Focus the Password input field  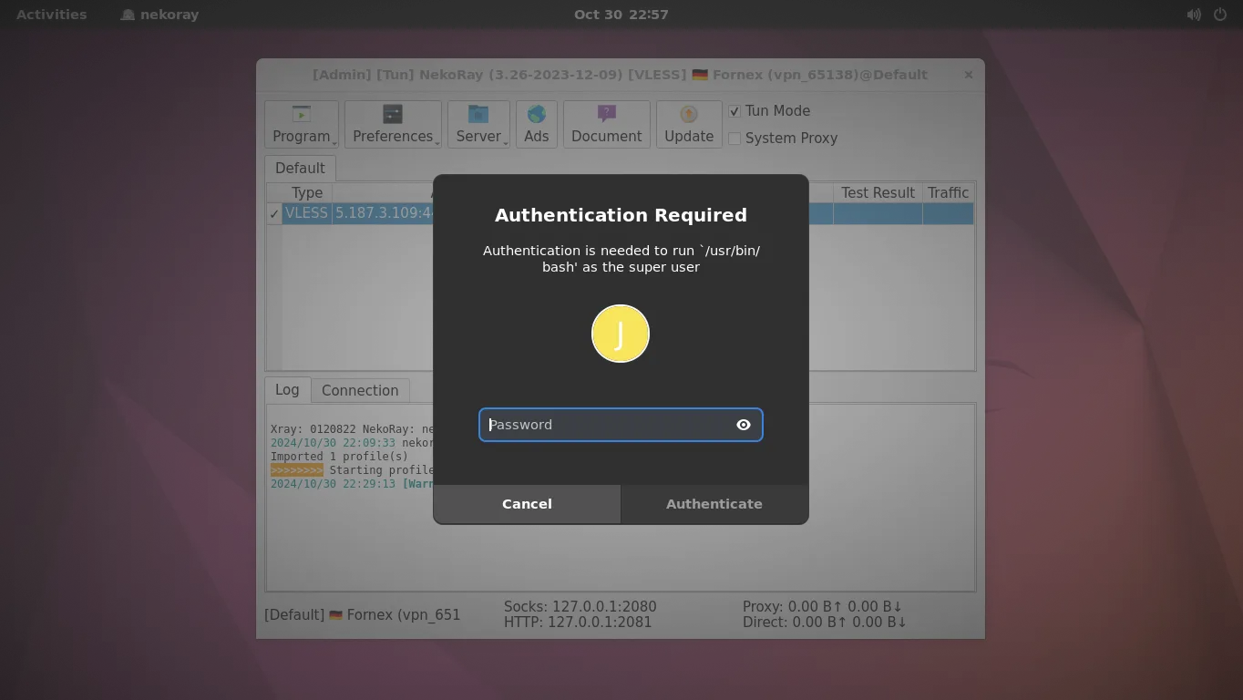(x=621, y=425)
